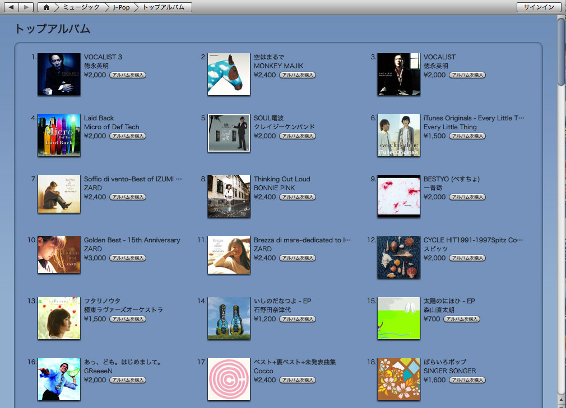Click the Cocco pink spiral album cover
The height and width of the screenshot is (408, 566).
click(229, 379)
